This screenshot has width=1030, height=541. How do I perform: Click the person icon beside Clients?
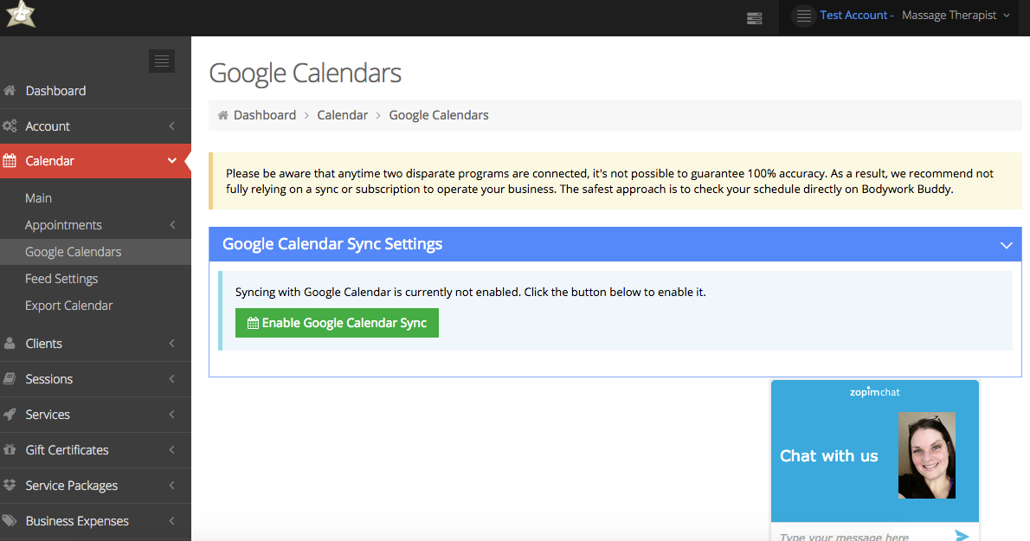point(11,343)
